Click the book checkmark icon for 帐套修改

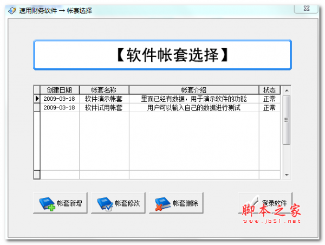click(105, 203)
